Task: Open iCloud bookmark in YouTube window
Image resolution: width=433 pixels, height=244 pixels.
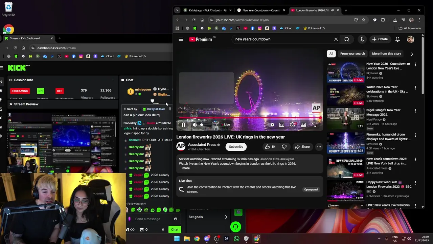Action: click(286, 28)
